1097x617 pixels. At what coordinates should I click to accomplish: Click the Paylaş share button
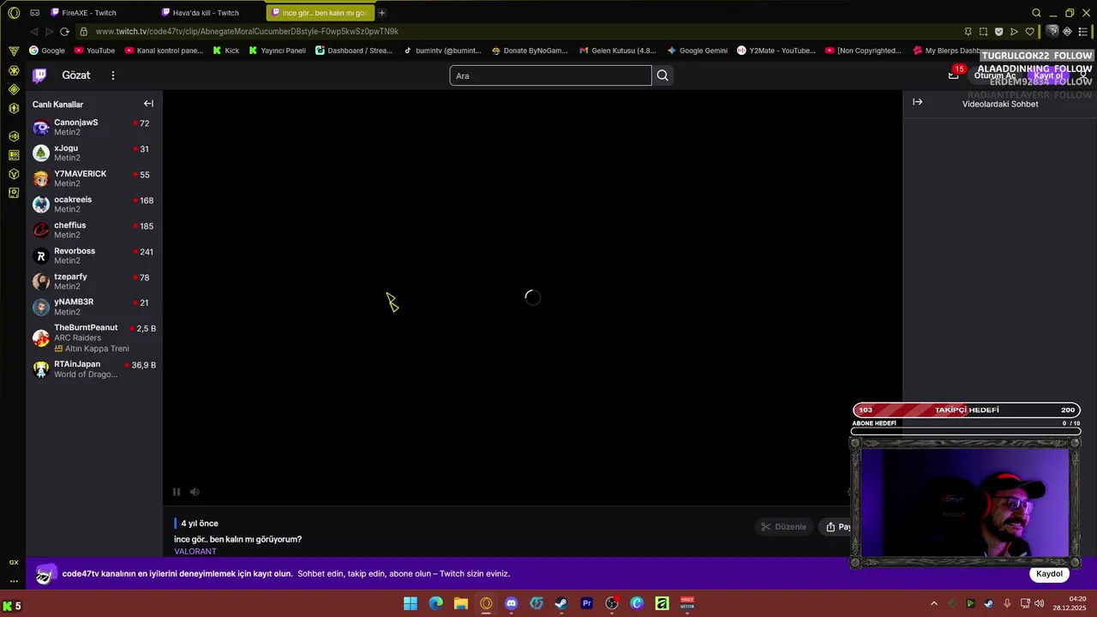click(836, 527)
